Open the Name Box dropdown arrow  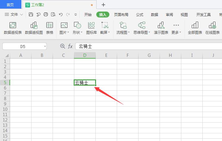[x=45, y=46]
